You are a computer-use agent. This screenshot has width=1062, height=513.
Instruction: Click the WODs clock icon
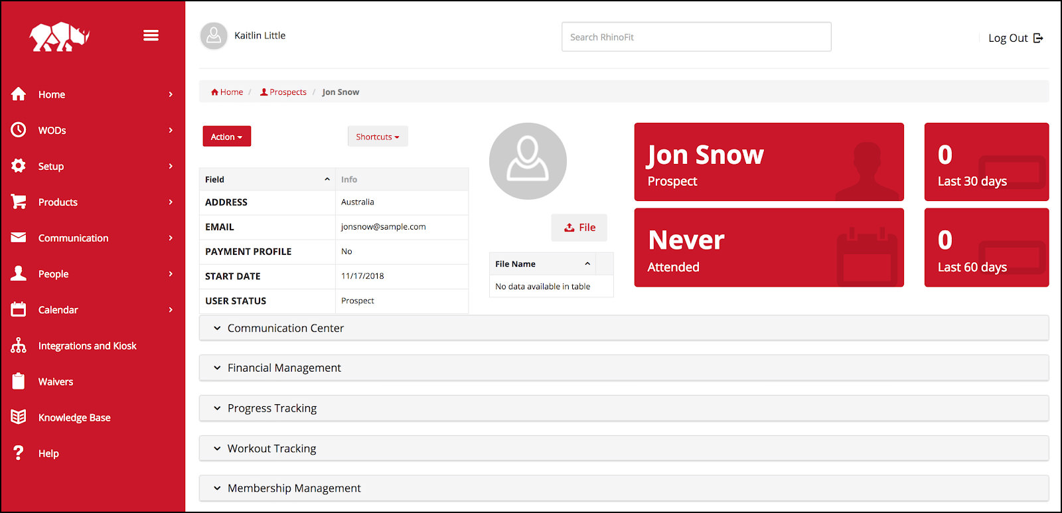(x=19, y=130)
